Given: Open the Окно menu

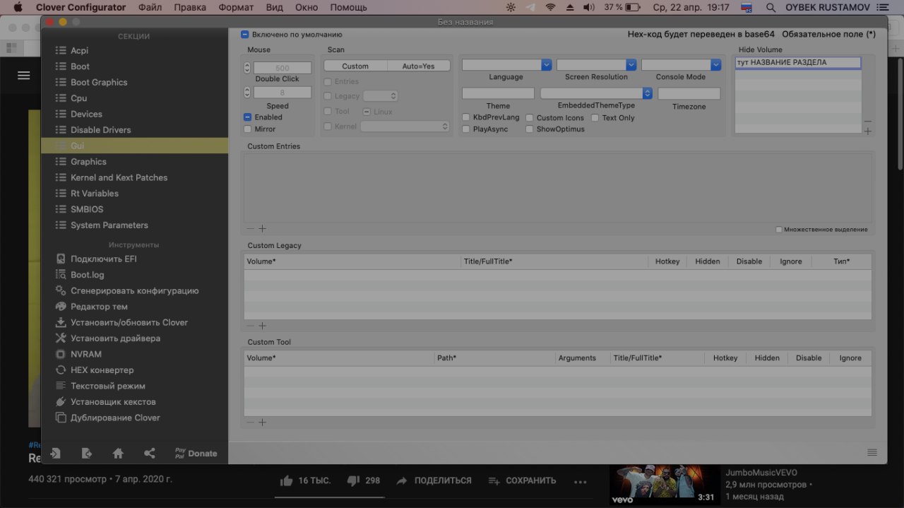Looking at the screenshot, I should 307,8.
